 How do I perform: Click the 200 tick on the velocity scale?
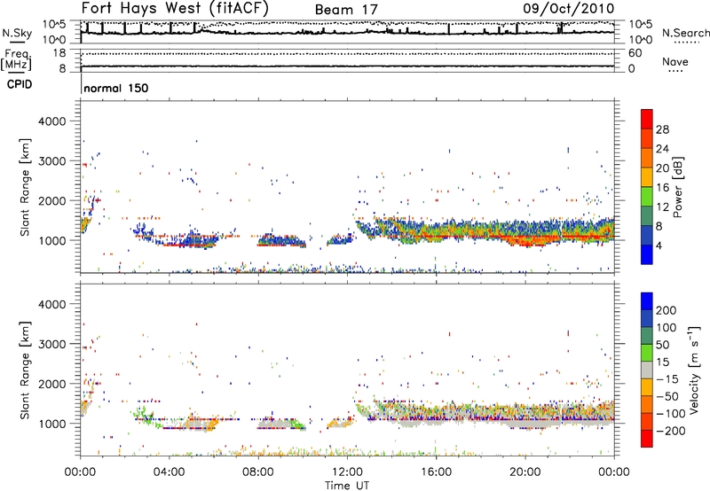pyautogui.click(x=667, y=310)
